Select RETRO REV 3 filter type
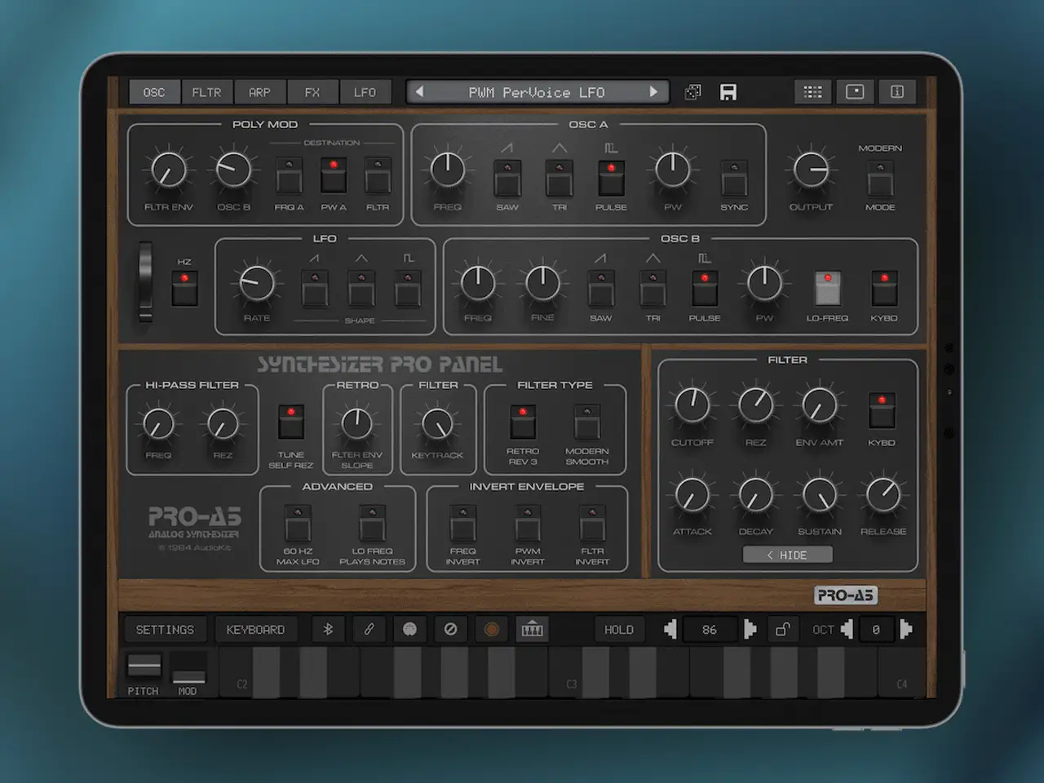This screenshot has height=783, width=1044. click(523, 422)
